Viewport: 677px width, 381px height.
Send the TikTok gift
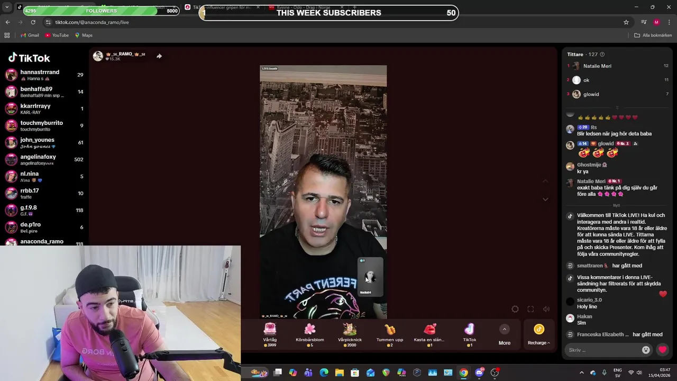[470, 334]
